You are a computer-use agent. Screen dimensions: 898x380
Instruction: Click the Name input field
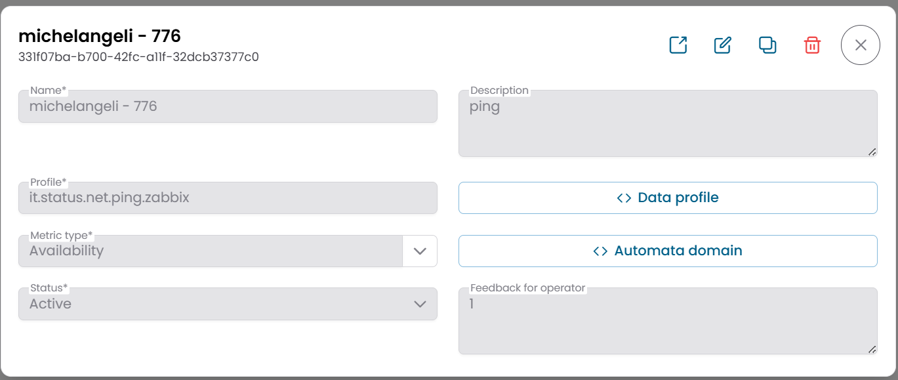click(228, 106)
